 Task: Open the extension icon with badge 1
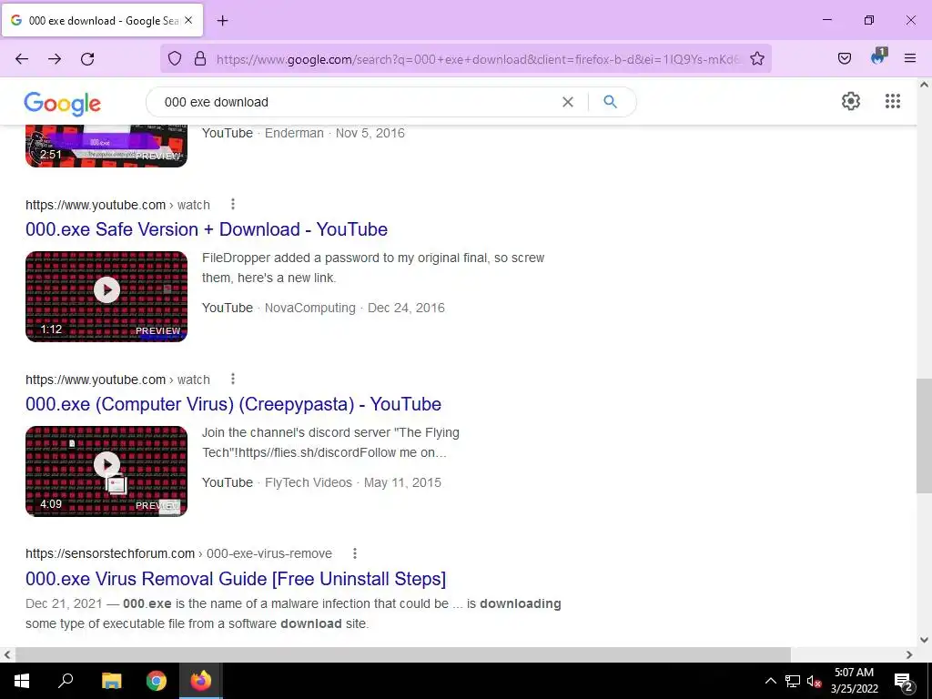pyautogui.click(x=878, y=57)
